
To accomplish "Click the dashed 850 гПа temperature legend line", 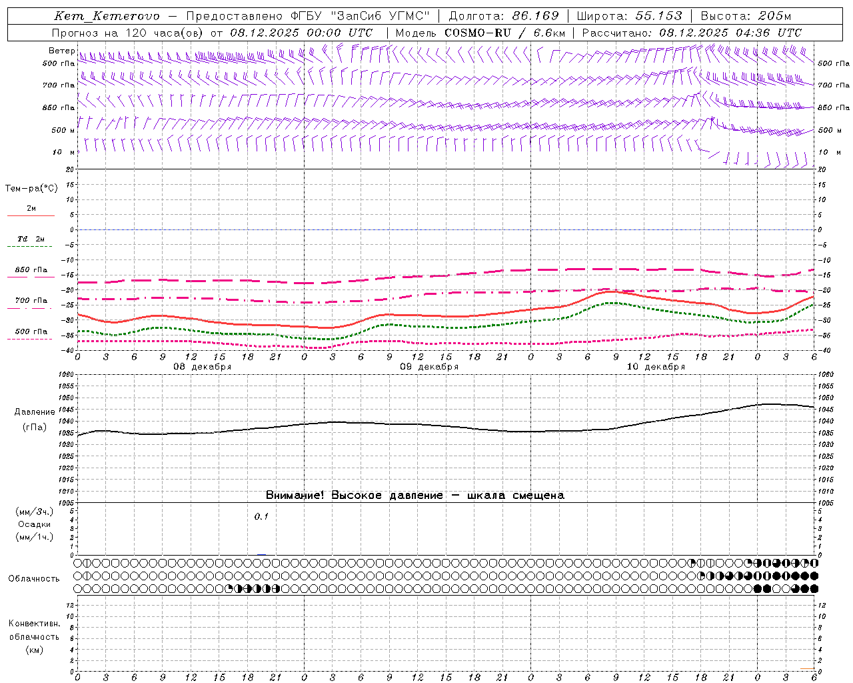I will [x=31, y=277].
